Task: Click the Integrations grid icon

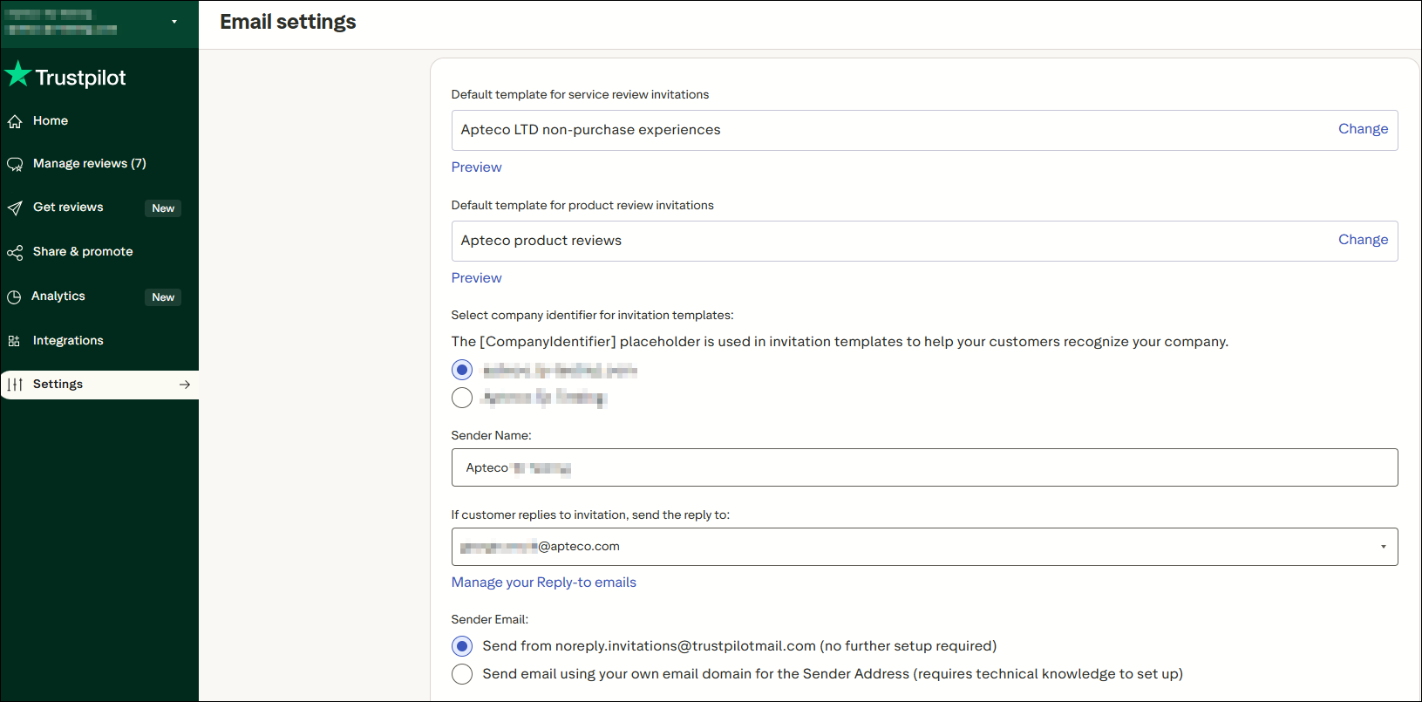Action: (14, 341)
